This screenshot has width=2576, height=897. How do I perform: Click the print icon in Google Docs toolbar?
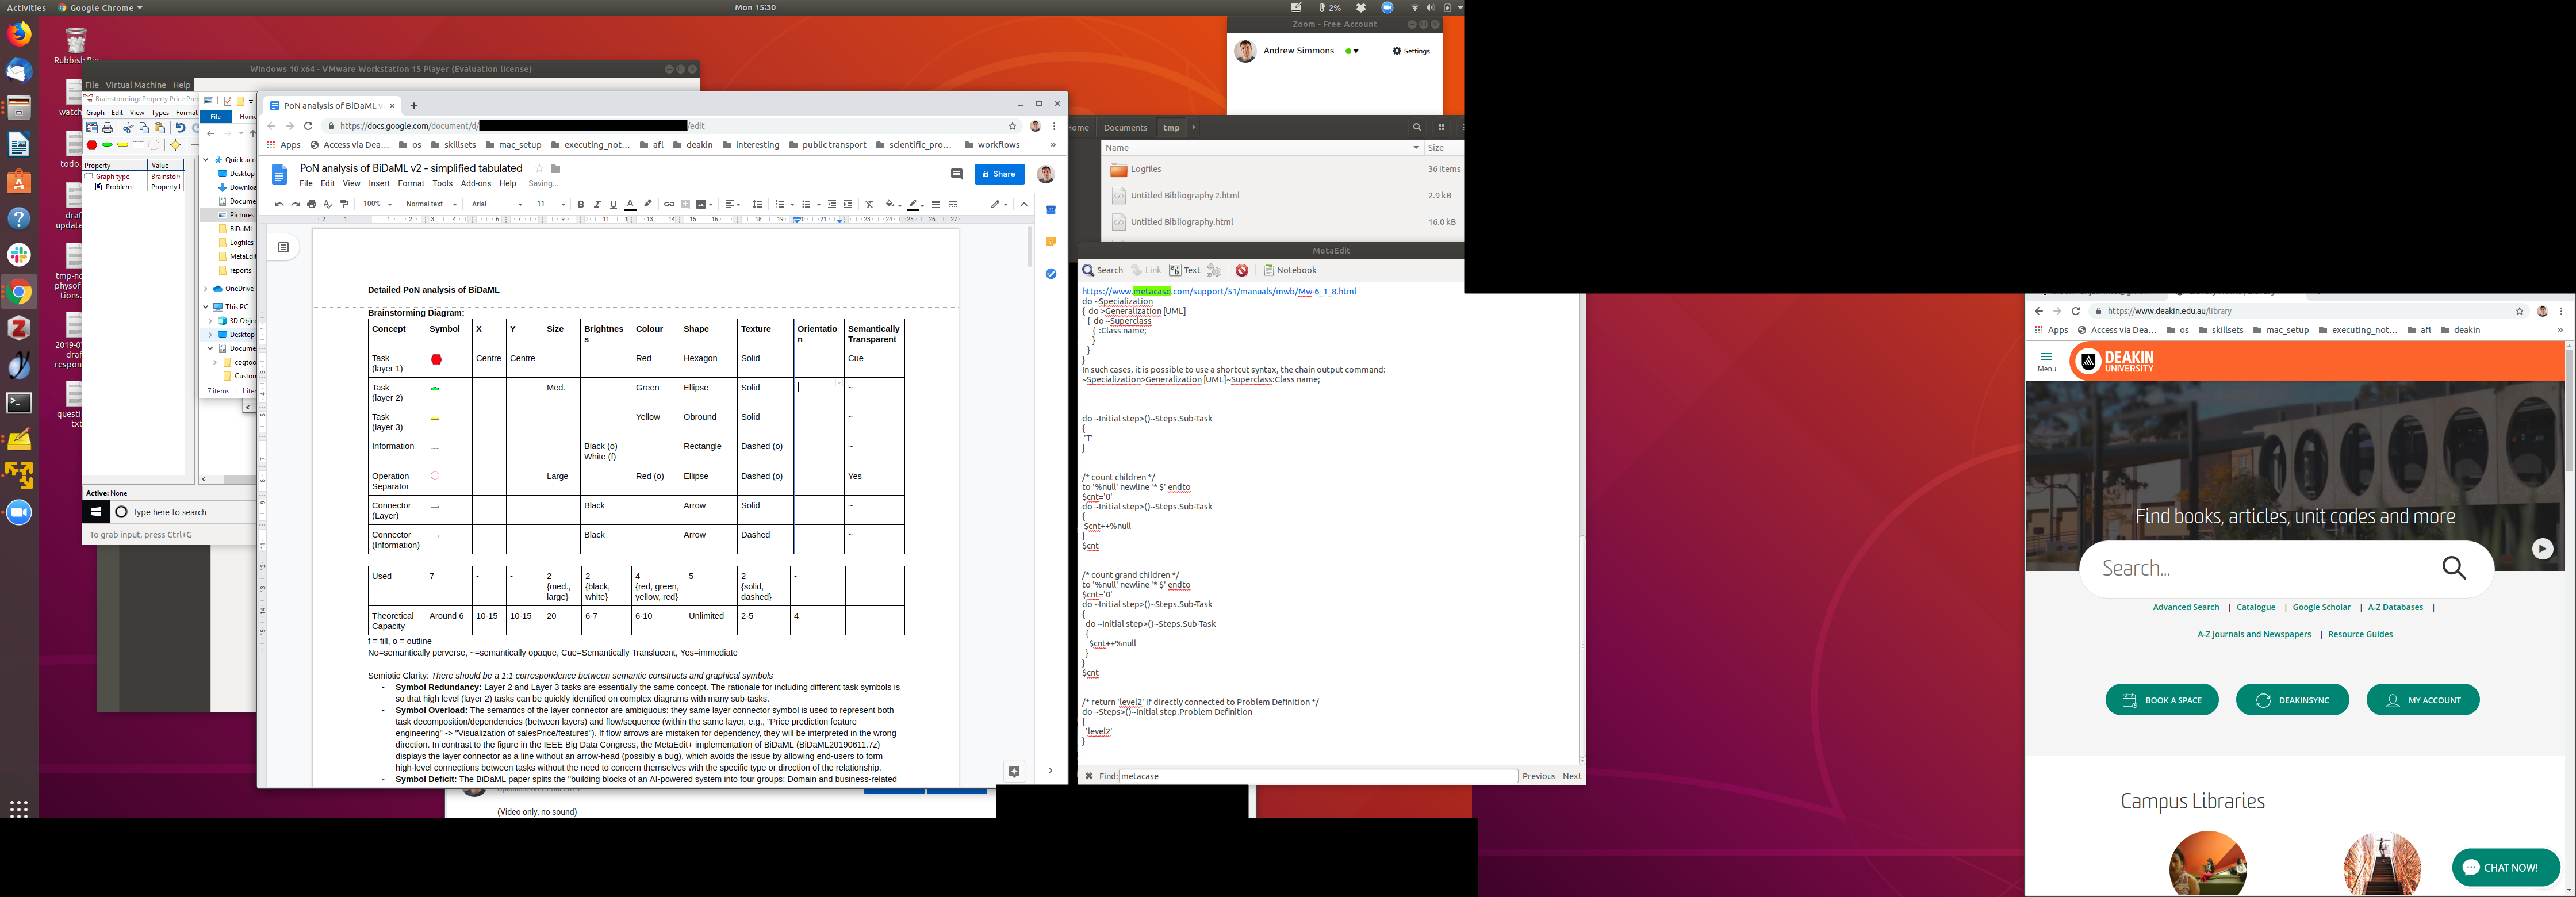[x=311, y=204]
